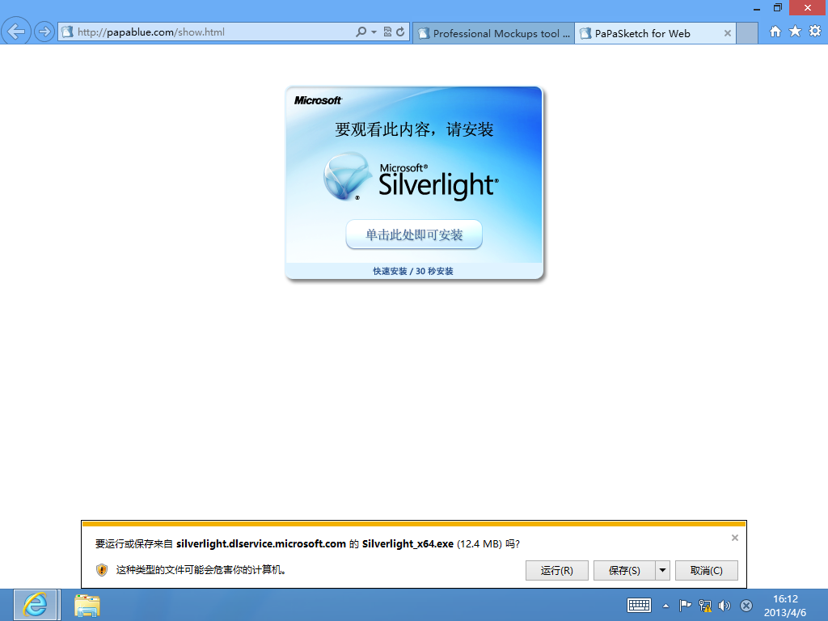Image resolution: width=828 pixels, height=621 pixels.
Task: Click the quick install 30 seconds text
Action: [x=413, y=271]
